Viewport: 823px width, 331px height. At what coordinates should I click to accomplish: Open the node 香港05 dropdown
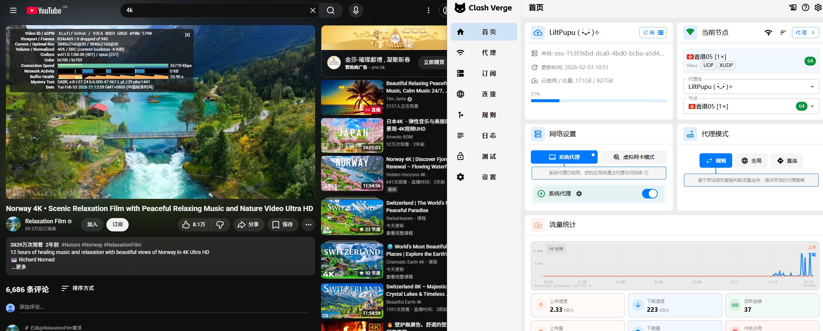(812, 107)
